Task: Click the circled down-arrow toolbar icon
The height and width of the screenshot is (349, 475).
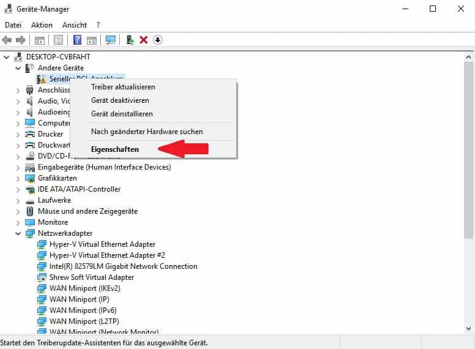Action: 158,40
